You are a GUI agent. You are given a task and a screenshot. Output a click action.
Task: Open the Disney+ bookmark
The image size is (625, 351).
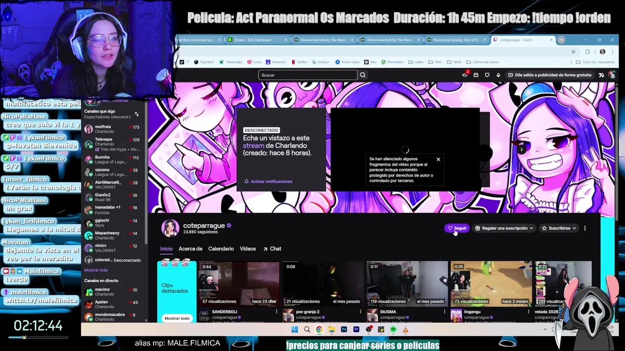320,62
